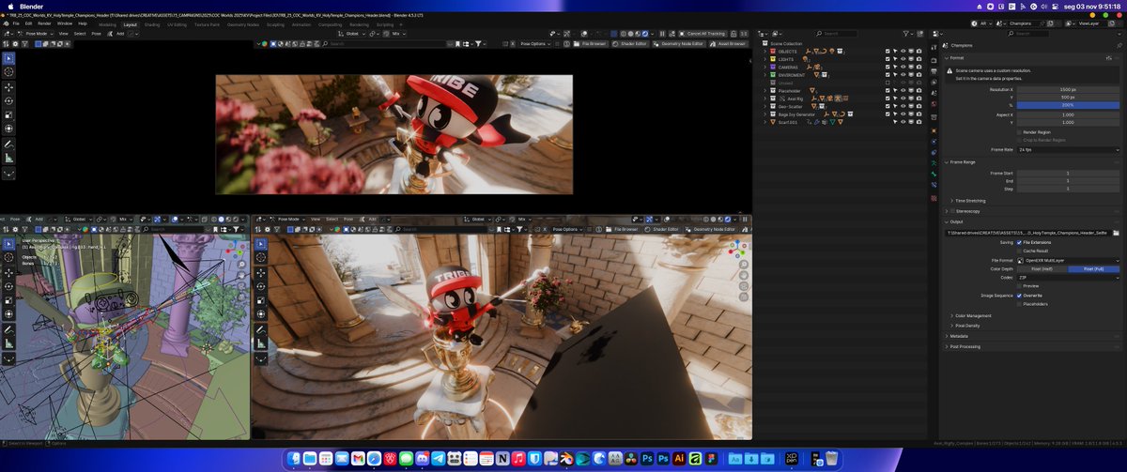This screenshot has width=1127, height=472.
Task: Select the Scale tool in top viewport toolbar
Action: pos(9,114)
